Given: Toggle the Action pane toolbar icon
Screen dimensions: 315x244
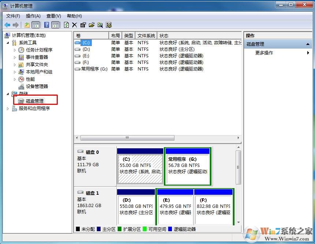Looking at the screenshot, I should (x=56, y=25).
